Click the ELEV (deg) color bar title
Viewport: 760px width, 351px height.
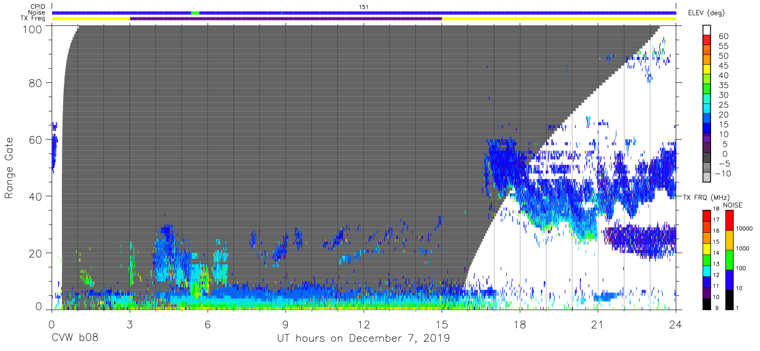point(708,12)
